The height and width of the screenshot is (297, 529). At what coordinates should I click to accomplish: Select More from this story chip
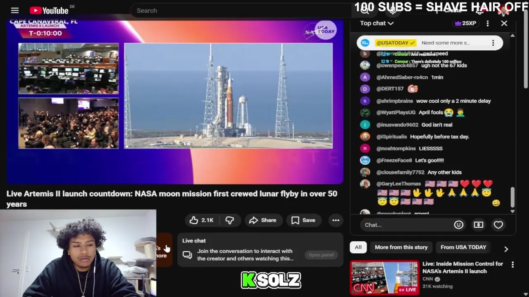coord(401,247)
